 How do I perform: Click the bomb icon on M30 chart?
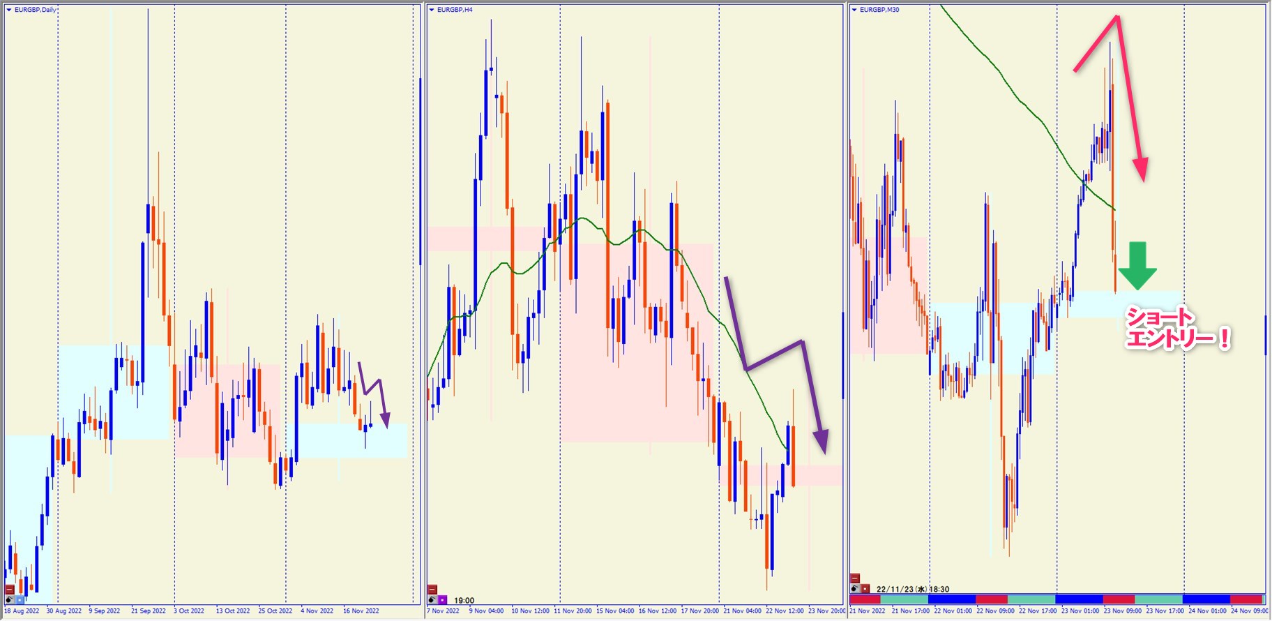(x=855, y=588)
